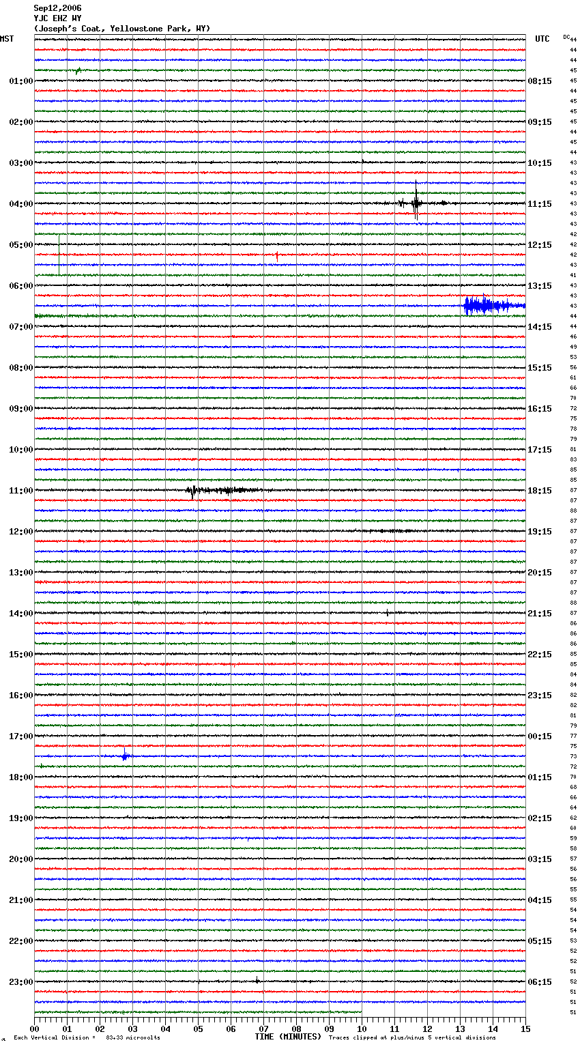
Task: Click the 03:15 UTC time label
Action: click(x=540, y=859)
